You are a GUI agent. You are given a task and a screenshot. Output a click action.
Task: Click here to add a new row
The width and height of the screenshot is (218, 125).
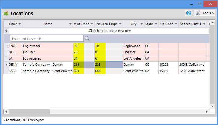pyautogui.click(x=109, y=31)
